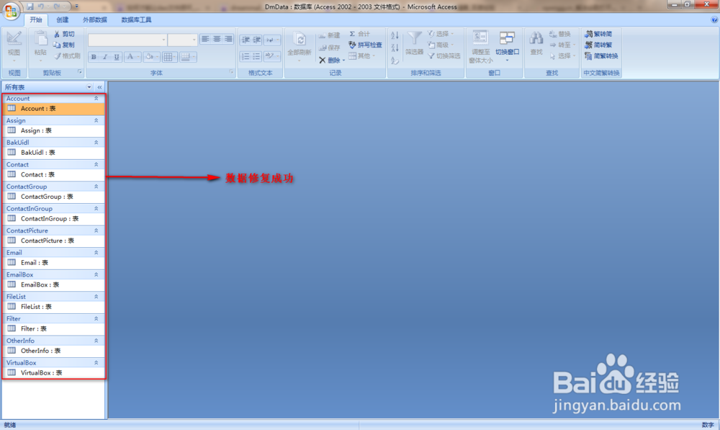Clear all sorts eraser icon

[395, 61]
